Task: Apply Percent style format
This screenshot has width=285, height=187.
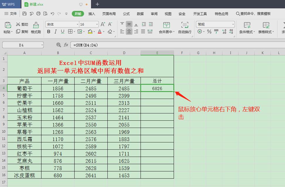Action: [209, 31]
